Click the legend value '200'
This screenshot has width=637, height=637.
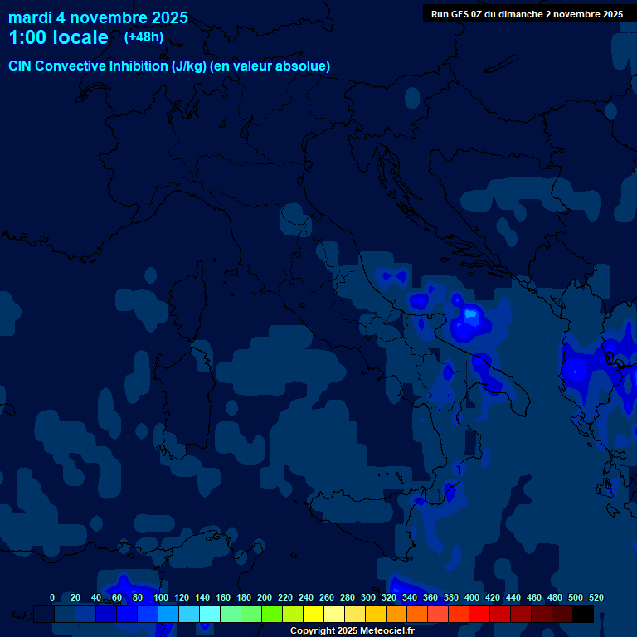(265, 597)
